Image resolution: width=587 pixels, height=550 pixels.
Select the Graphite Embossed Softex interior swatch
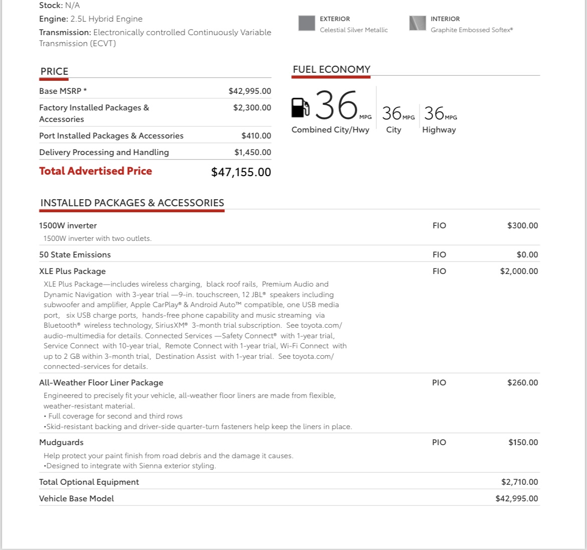pyautogui.click(x=417, y=23)
